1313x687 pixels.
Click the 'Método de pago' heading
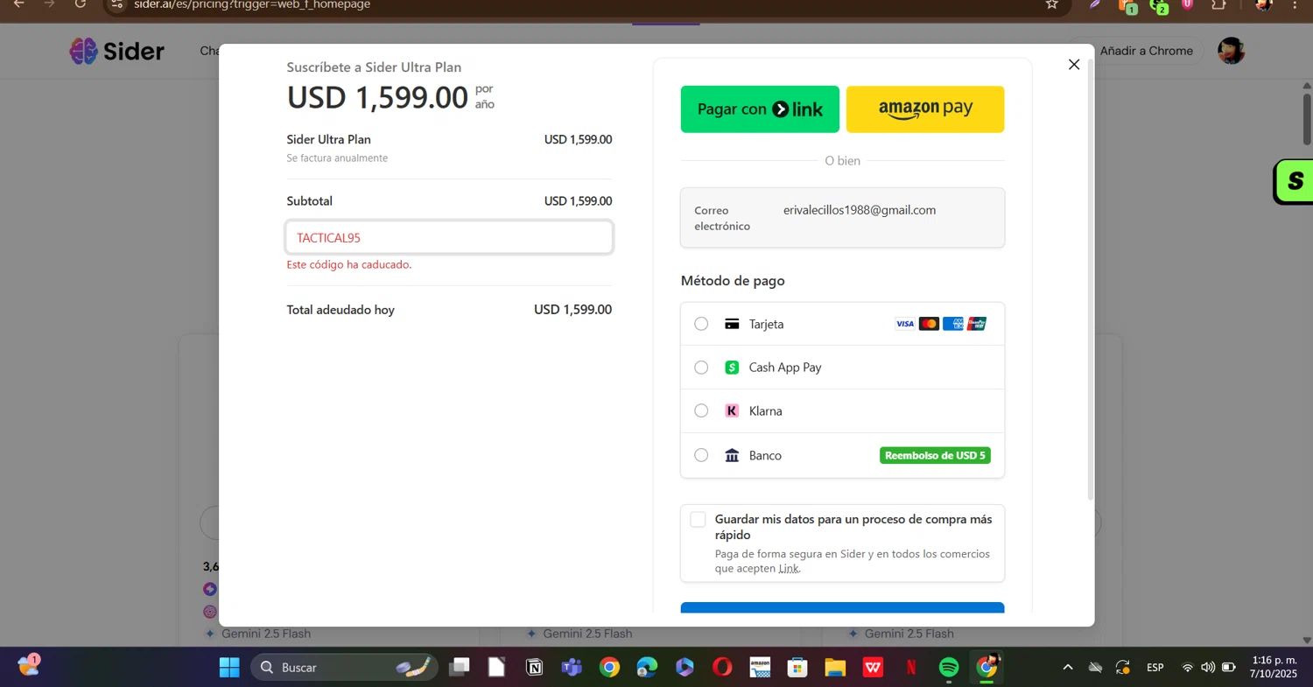[x=733, y=281]
